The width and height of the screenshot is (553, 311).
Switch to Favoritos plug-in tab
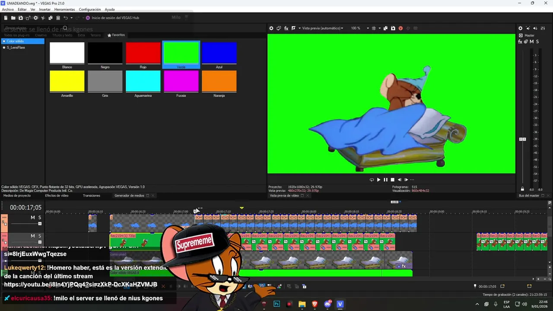[x=116, y=35]
